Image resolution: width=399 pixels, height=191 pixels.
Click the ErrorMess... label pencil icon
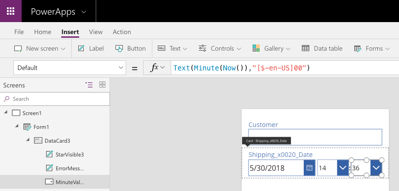point(49,168)
